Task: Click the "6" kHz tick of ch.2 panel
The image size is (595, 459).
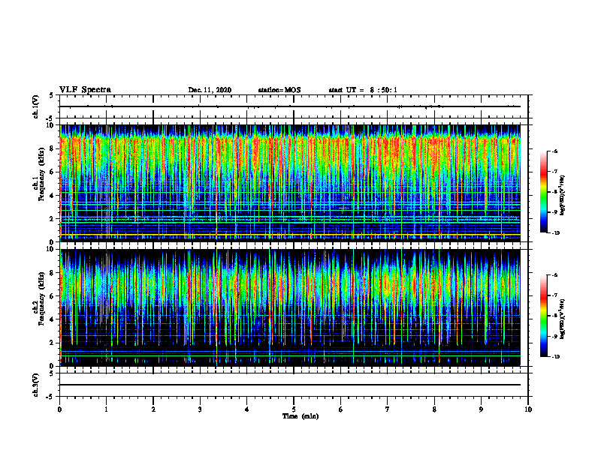Action: (52, 296)
